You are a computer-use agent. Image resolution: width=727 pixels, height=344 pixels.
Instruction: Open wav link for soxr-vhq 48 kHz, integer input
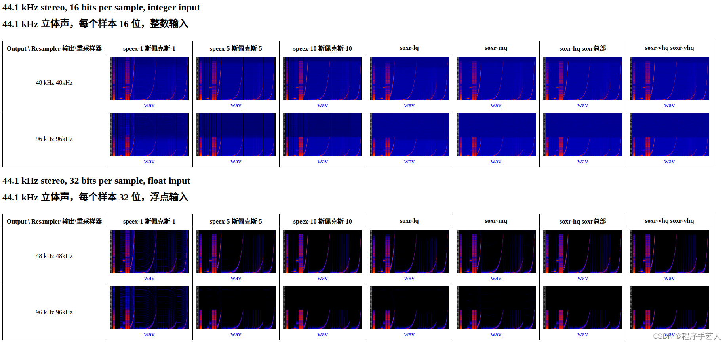(670, 105)
